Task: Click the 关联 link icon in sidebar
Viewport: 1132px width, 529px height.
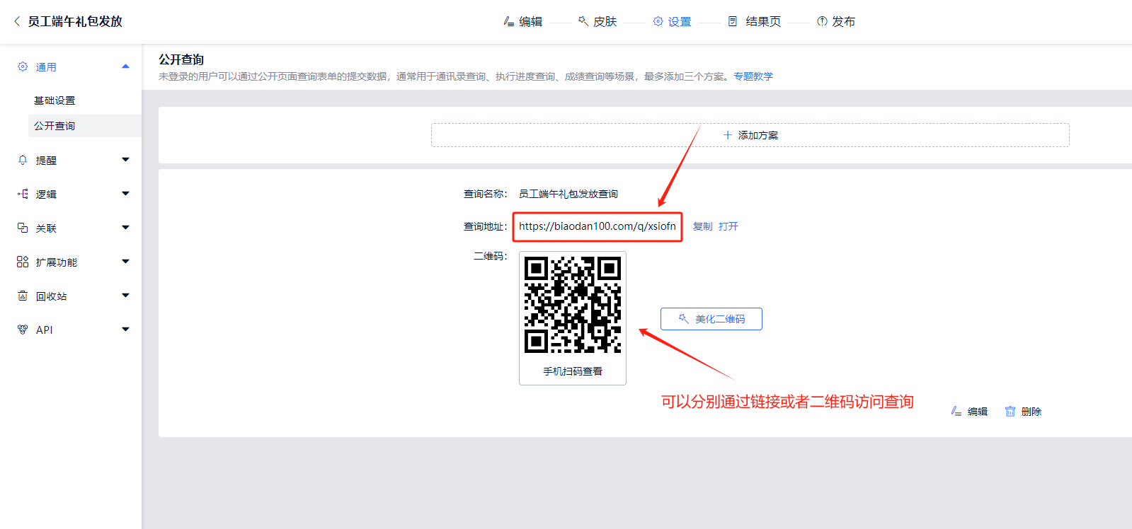Action: (23, 228)
